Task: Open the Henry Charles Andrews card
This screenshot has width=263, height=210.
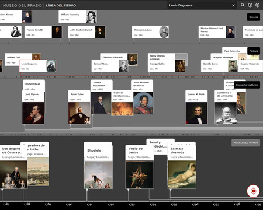Action: click(168, 57)
